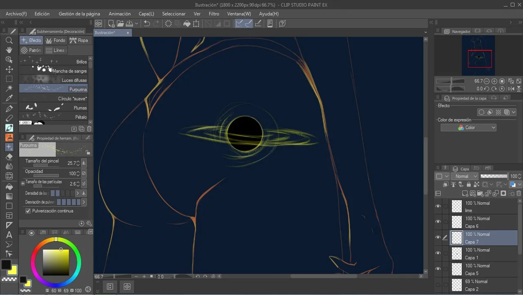Delete the selected layer
Screen dimensions: 523x295
coord(519,193)
